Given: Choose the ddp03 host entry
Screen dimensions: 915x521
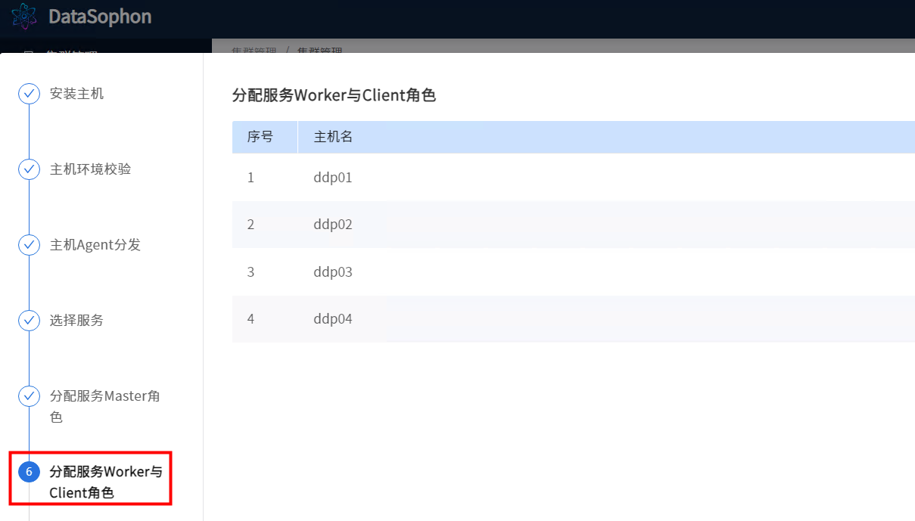Looking at the screenshot, I should click(333, 272).
